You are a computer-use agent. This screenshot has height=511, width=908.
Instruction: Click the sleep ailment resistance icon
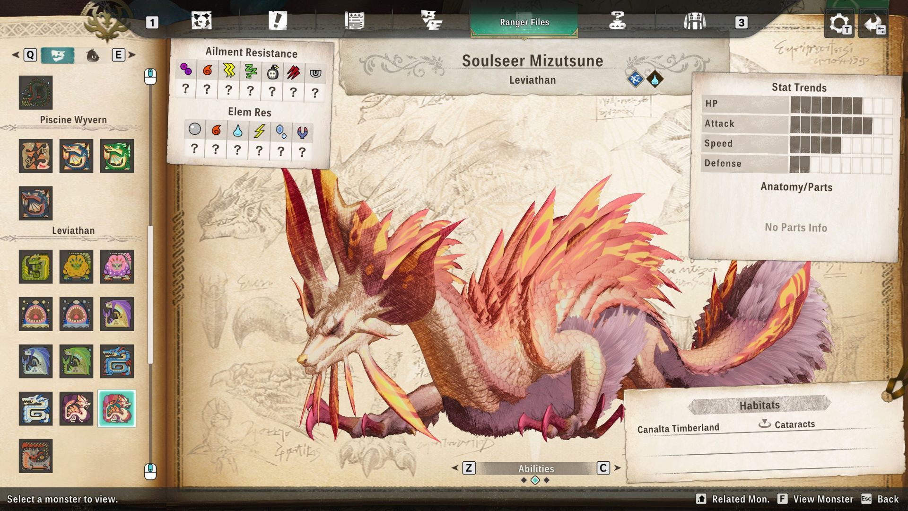pyautogui.click(x=250, y=71)
